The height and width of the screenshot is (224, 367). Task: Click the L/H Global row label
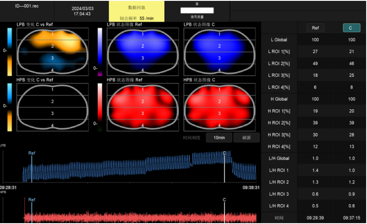coord(279,158)
